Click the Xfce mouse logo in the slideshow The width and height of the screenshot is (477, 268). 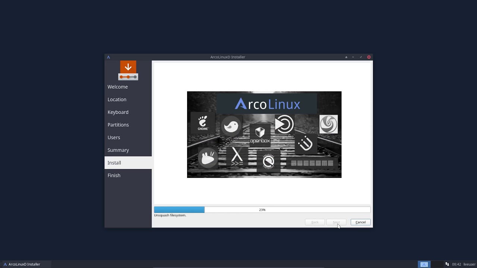[x=208, y=157]
